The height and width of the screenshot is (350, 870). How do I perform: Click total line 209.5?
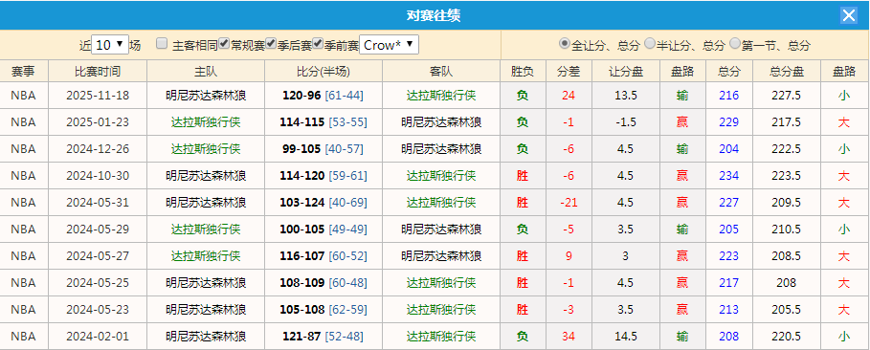point(787,203)
